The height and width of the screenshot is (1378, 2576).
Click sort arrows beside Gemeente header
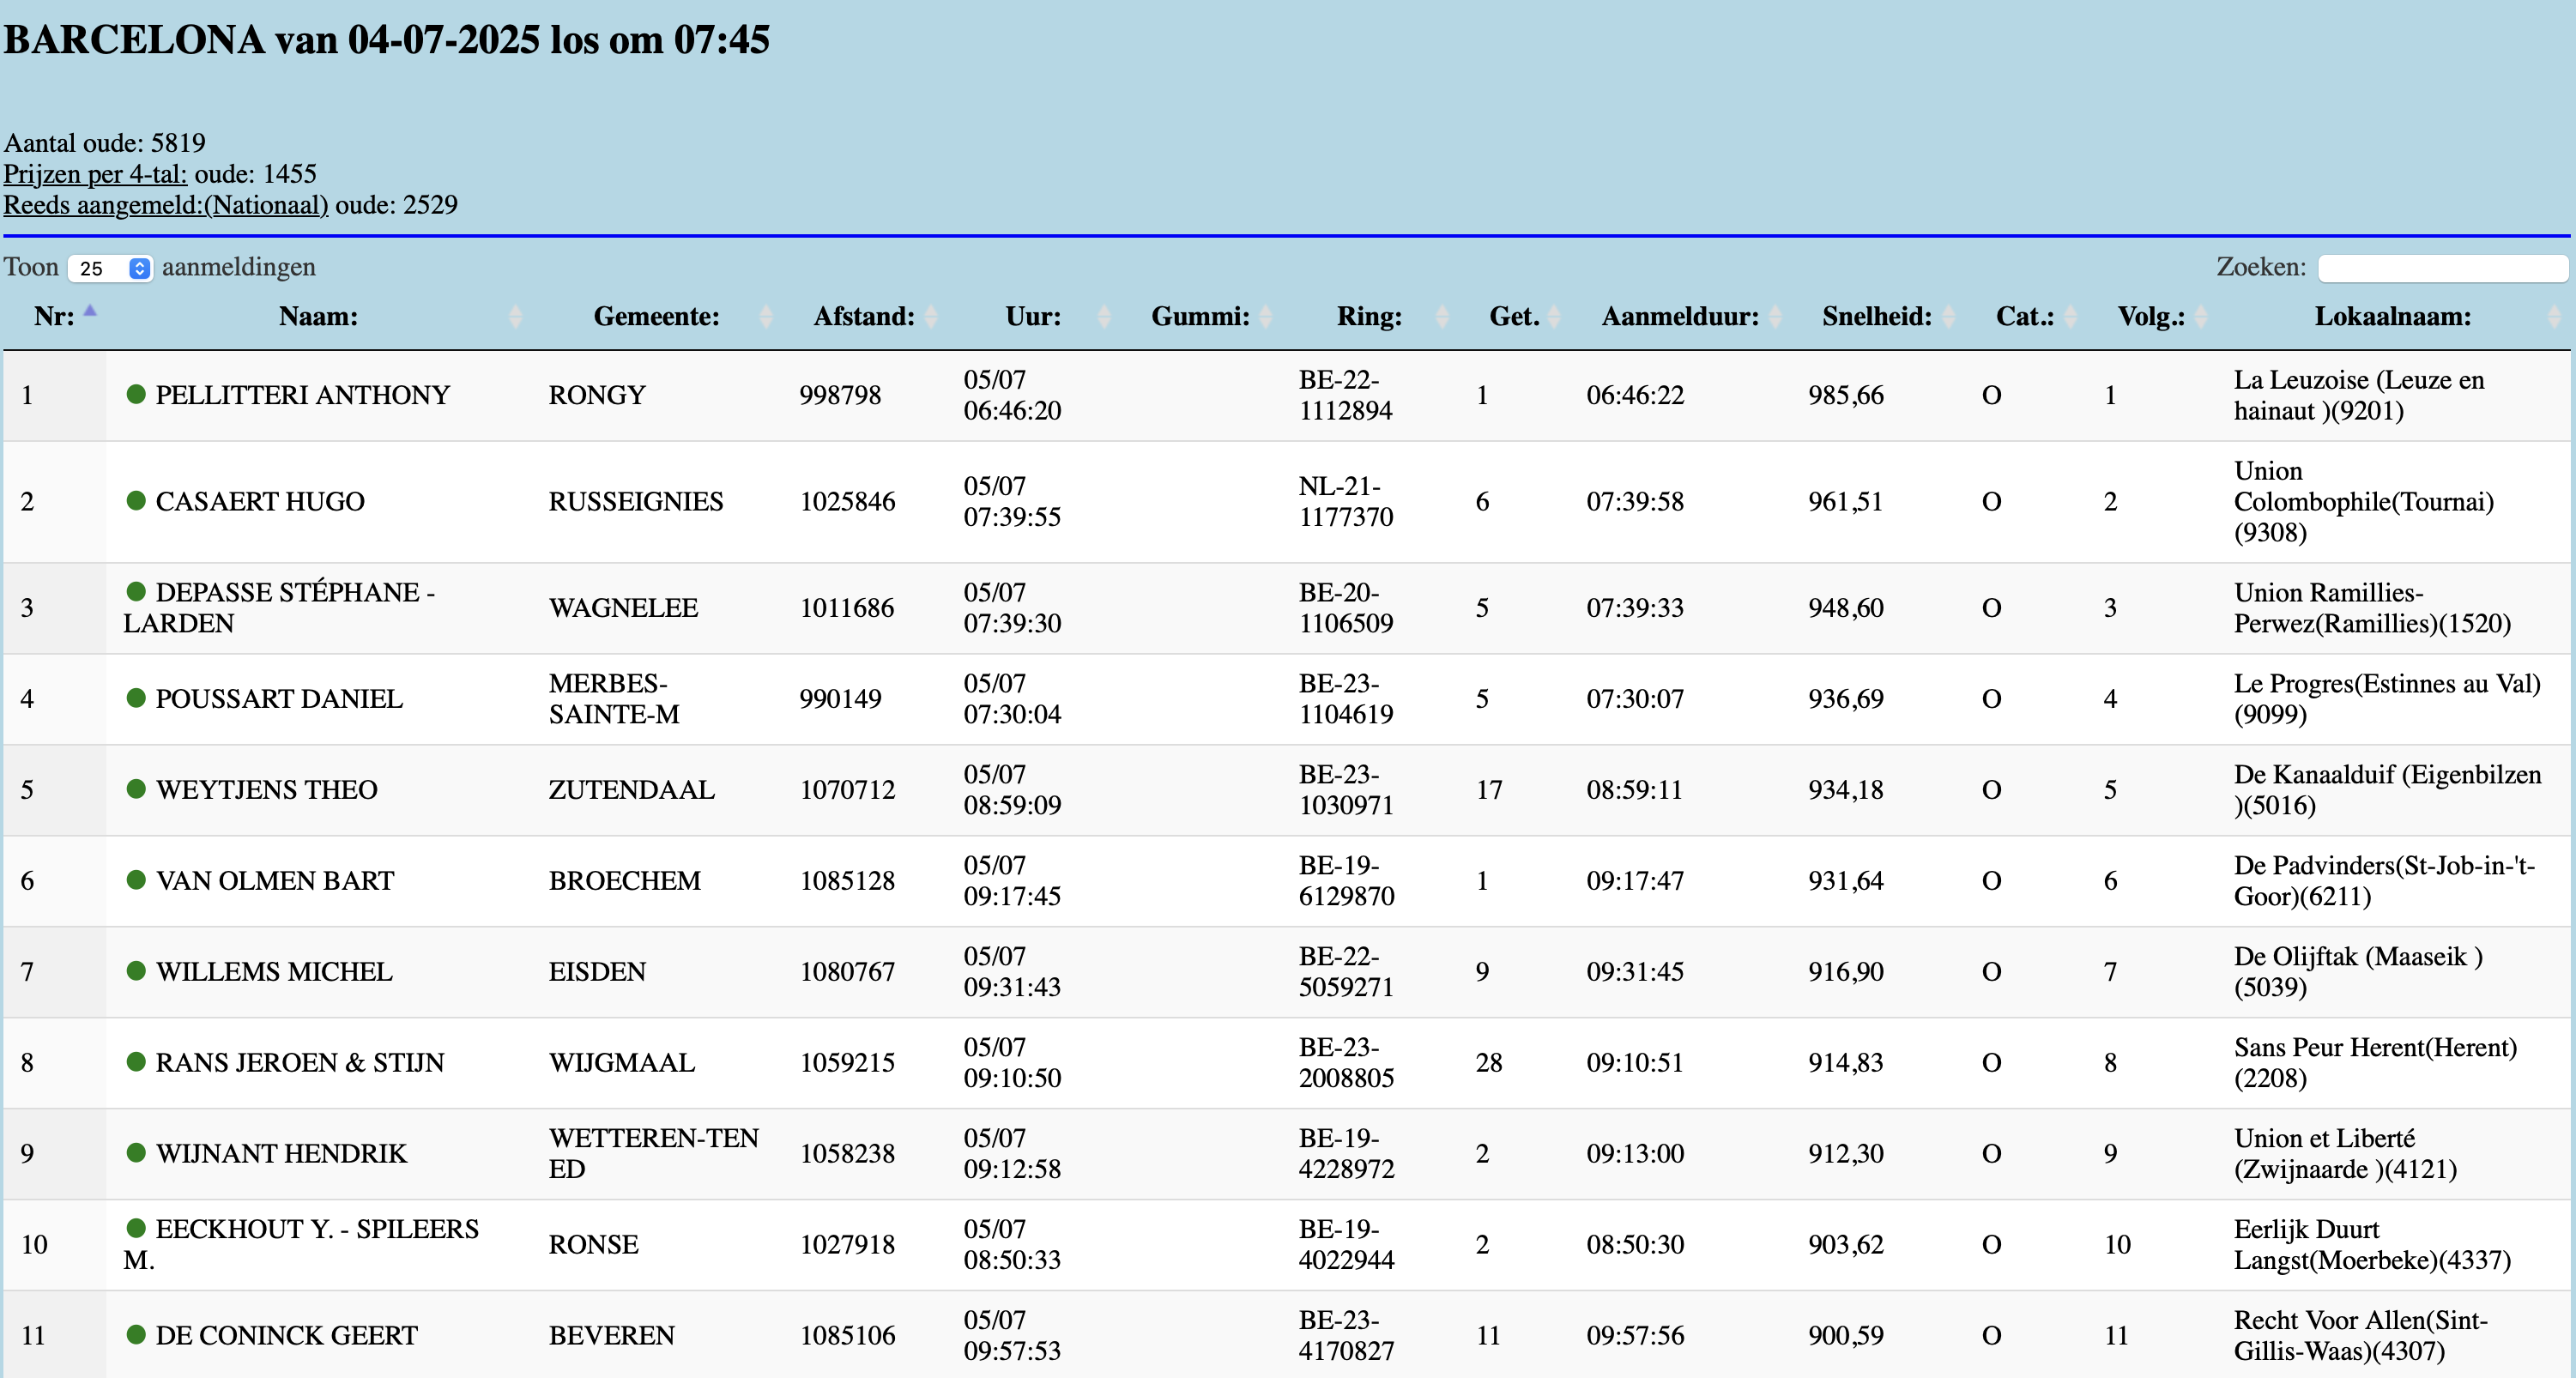pos(766,317)
